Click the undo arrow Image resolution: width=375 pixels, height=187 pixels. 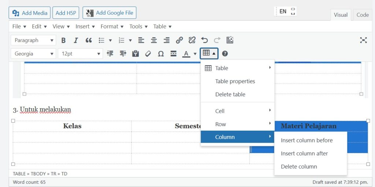(204, 40)
